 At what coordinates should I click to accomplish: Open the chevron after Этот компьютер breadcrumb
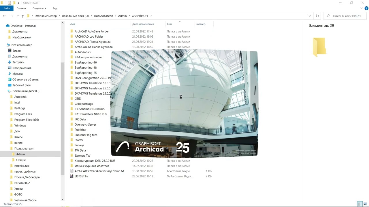pos(59,16)
